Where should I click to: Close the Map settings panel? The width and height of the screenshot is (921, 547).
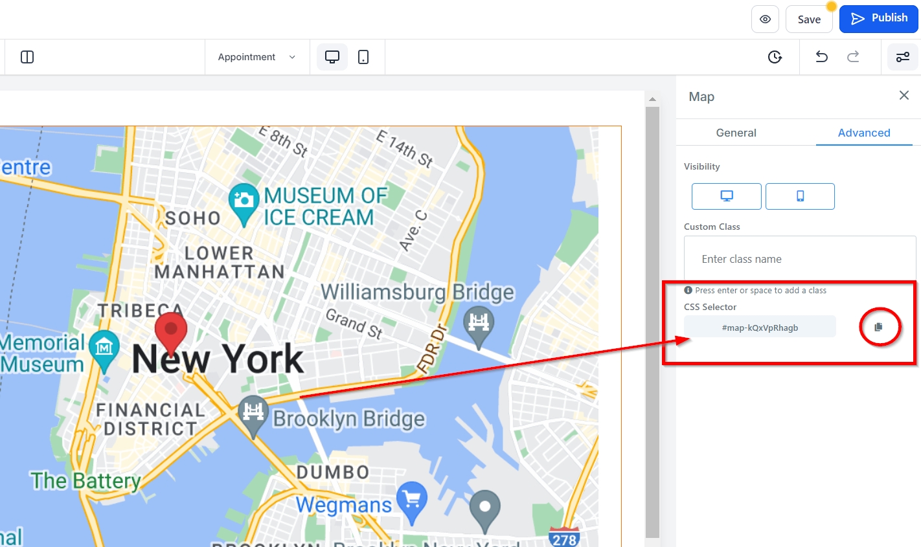(x=904, y=96)
